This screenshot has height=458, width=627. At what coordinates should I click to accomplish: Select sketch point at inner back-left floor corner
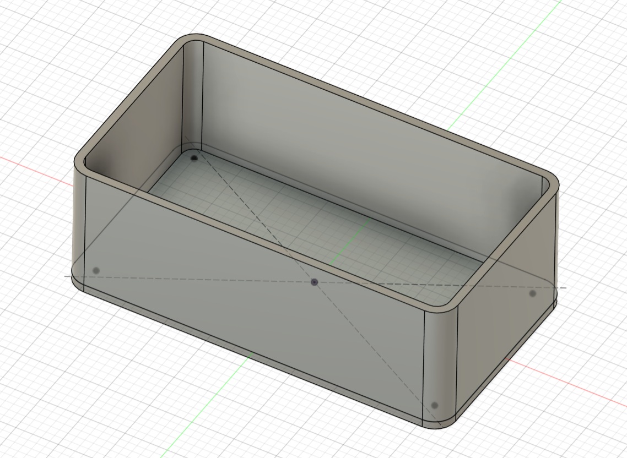tap(194, 158)
